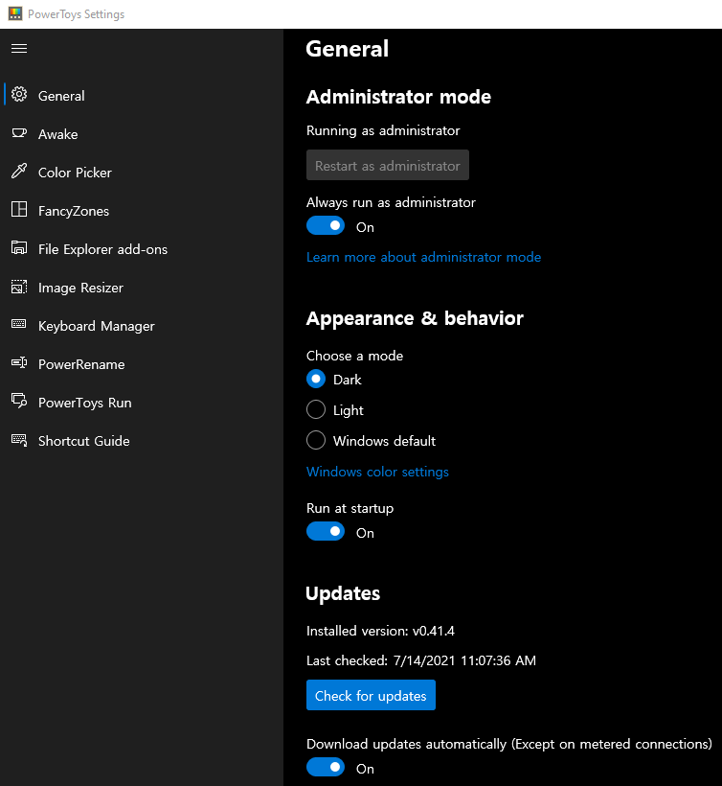The height and width of the screenshot is (786, 722).
Task: Go to Color Picker settings
Action: 142,173
